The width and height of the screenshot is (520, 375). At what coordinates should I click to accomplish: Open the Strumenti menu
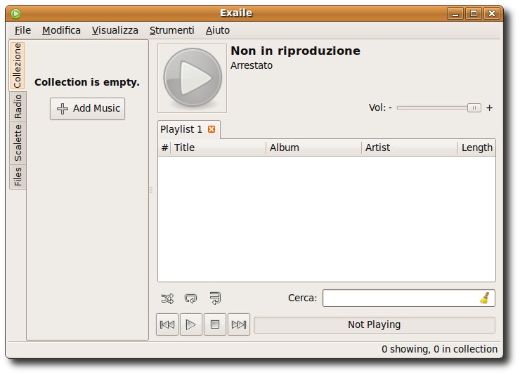point(171,30)
